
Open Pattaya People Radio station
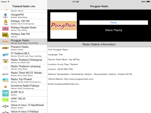pos(24,29)
